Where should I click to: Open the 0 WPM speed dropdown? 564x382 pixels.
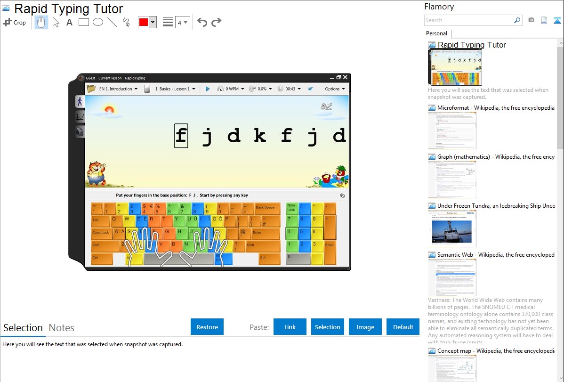[x=231, y=89]
